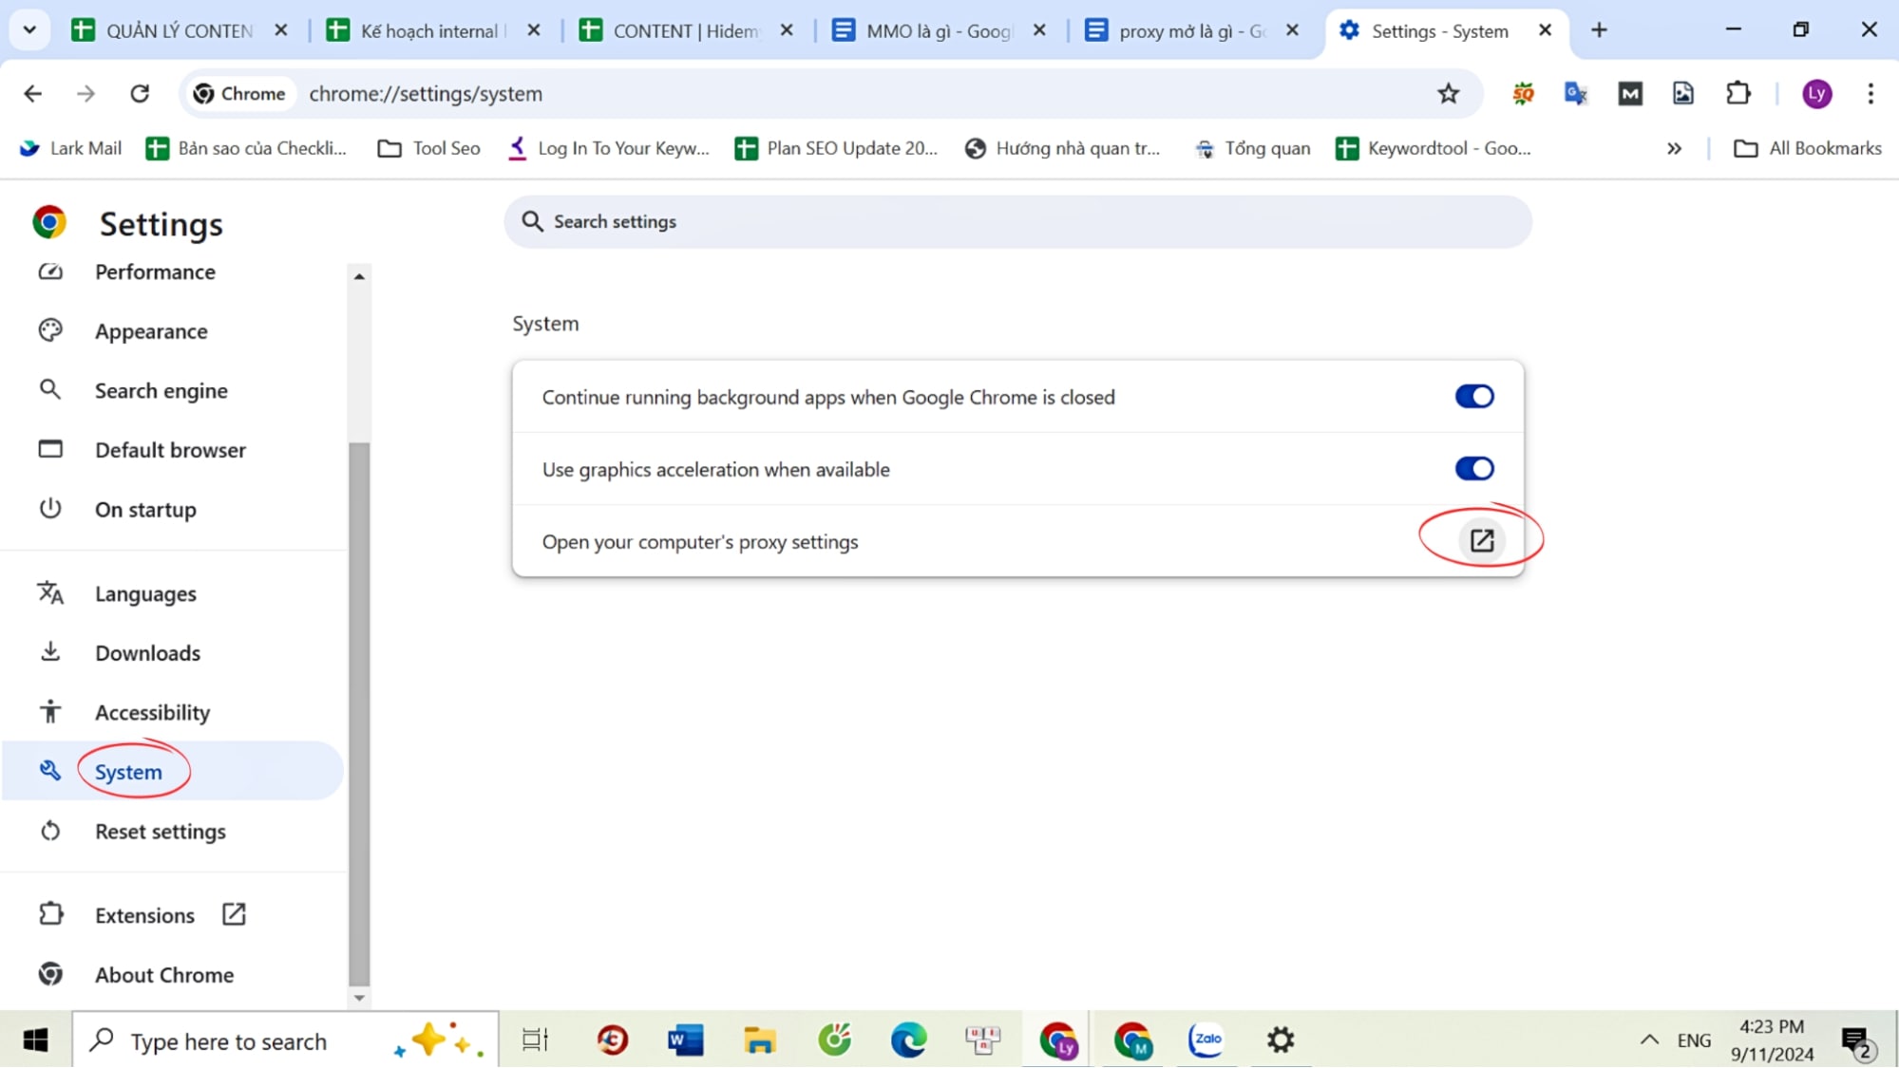Scroll down the settings sidebar
Image resolution: width=1899 pixels, height=1068 pixels.
point(359,996)
